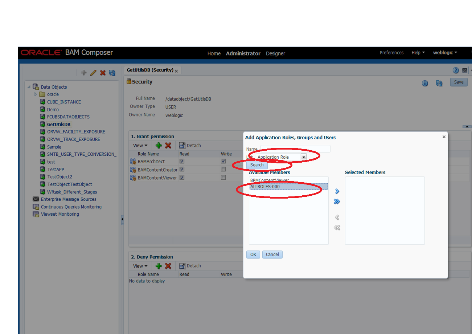The width and height of the screenshot is (472, 334).
Task: Click the Viewset Monitoring grid icon
Action: coord(36,214)
